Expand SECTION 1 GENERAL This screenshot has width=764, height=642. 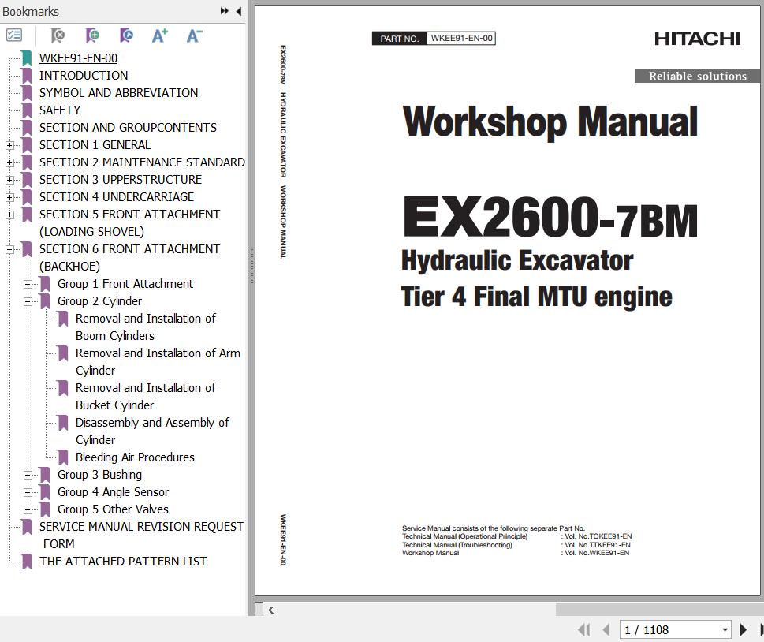click(9, 145)
